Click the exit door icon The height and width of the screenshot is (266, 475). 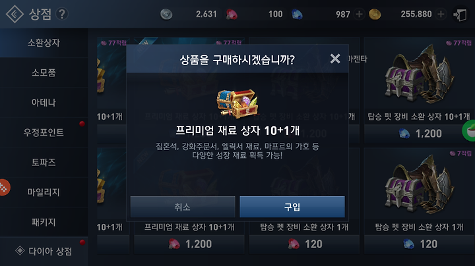tap(460, 14)
